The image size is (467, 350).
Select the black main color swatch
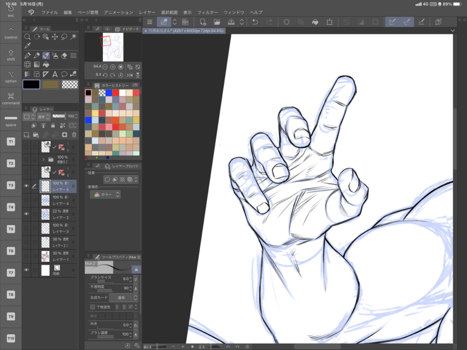point(32,85)
